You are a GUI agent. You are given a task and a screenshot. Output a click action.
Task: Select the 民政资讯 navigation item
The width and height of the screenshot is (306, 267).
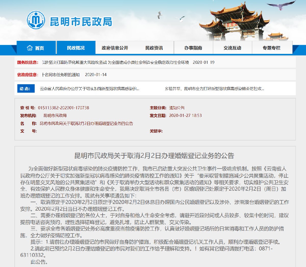[154, 48]
